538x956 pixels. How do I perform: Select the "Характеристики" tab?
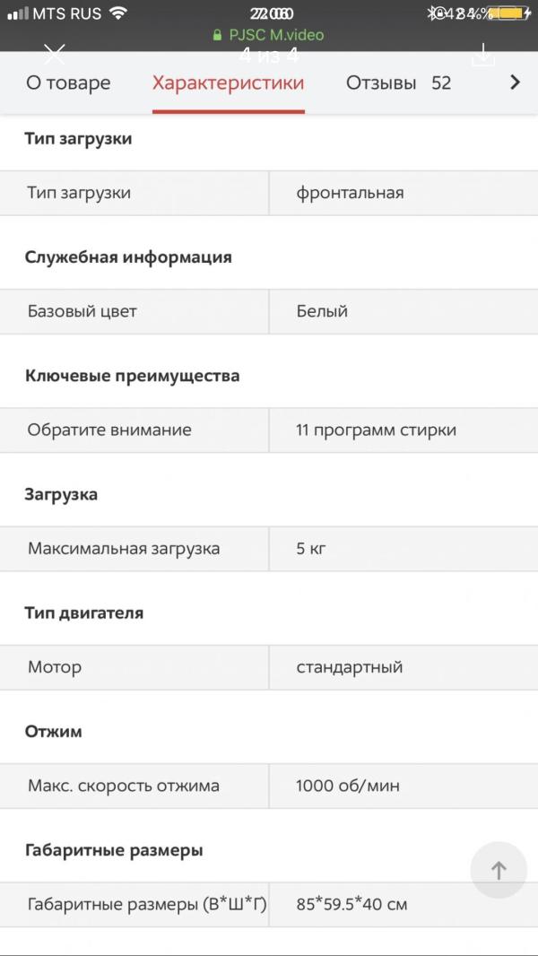(228, 83)
